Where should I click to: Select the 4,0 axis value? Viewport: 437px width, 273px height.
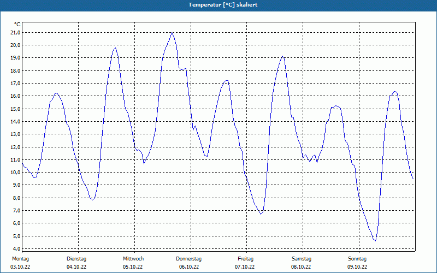[x=17, y=248]
